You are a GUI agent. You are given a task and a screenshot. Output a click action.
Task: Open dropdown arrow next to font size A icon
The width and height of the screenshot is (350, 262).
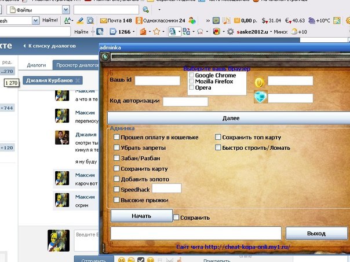coord(72,20)
